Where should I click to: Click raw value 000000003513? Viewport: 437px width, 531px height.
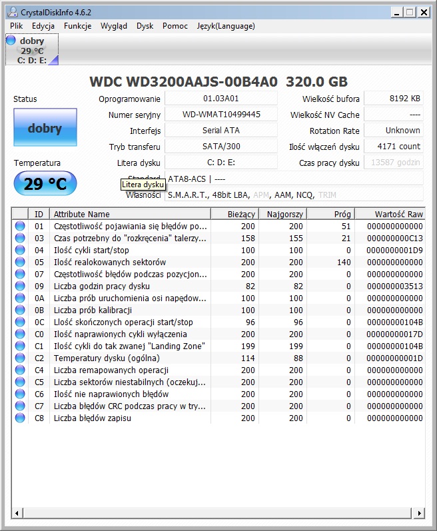395,286
